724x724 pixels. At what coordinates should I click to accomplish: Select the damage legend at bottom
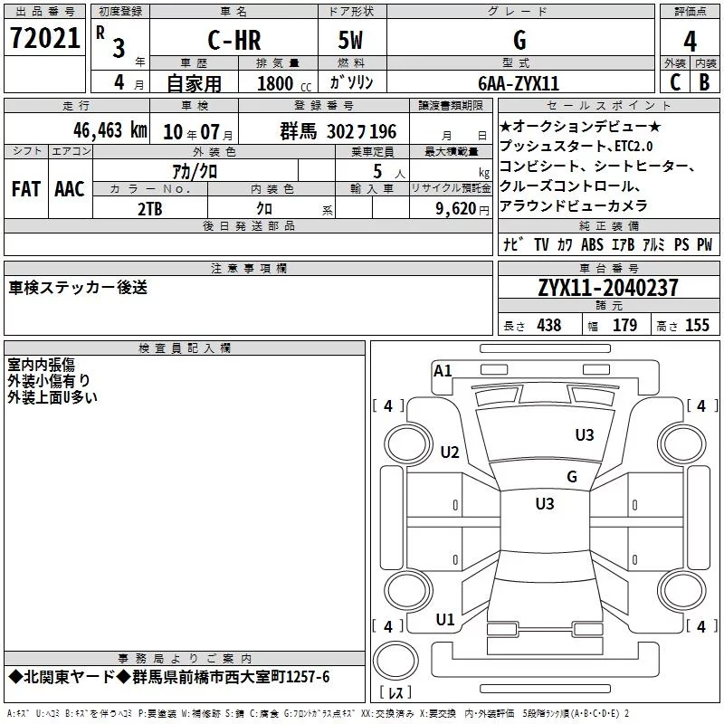click(318, 713)
